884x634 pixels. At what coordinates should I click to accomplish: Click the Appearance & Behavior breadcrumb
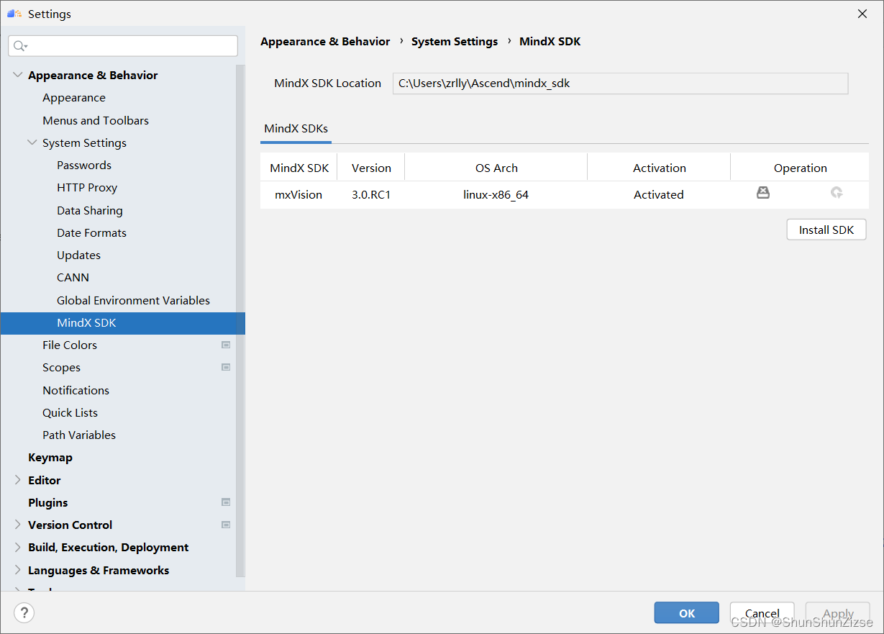[325, 42]
